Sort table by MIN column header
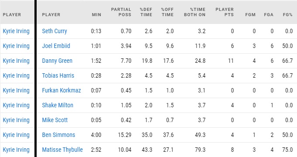The image size is (297, 157). (x=96, y=15)
